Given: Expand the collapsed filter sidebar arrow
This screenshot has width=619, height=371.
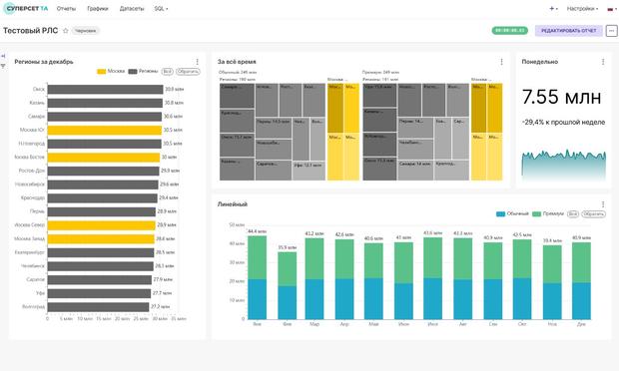Looking at the screenshot, I should click(x=3, y=57).
